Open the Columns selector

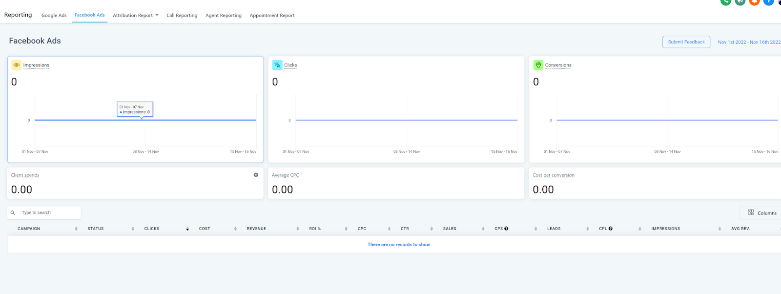tap(761, 212)
